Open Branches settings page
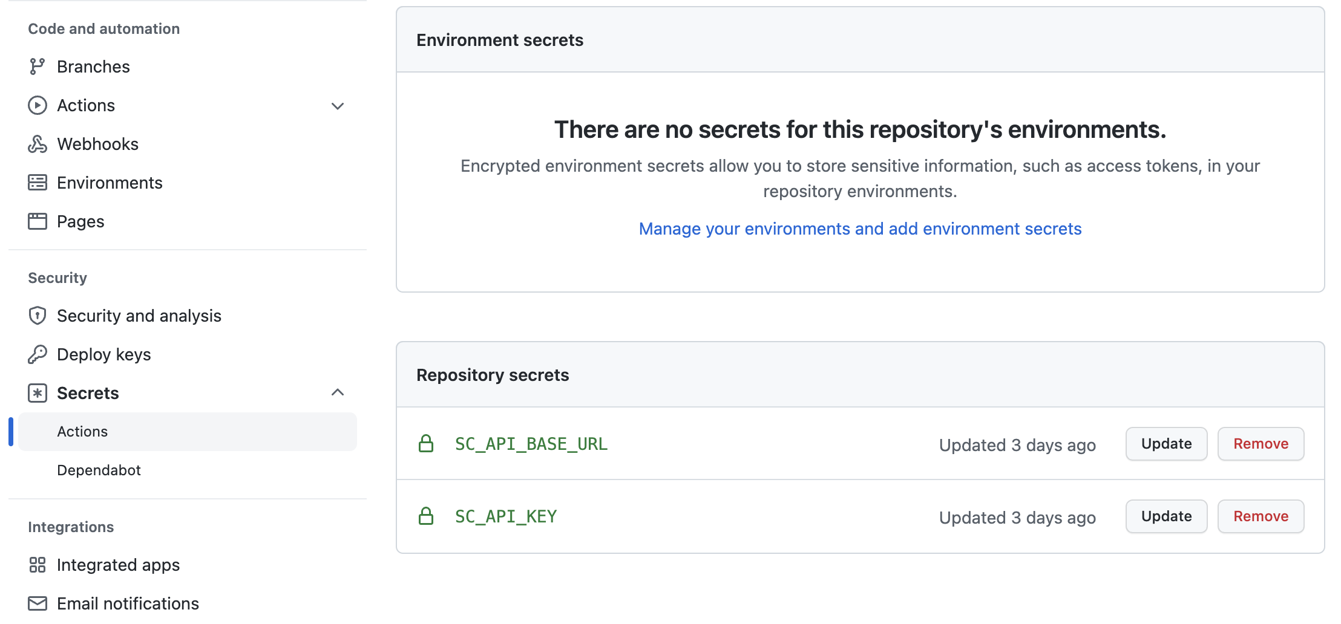1341x624 pixels. pos(94,67)
